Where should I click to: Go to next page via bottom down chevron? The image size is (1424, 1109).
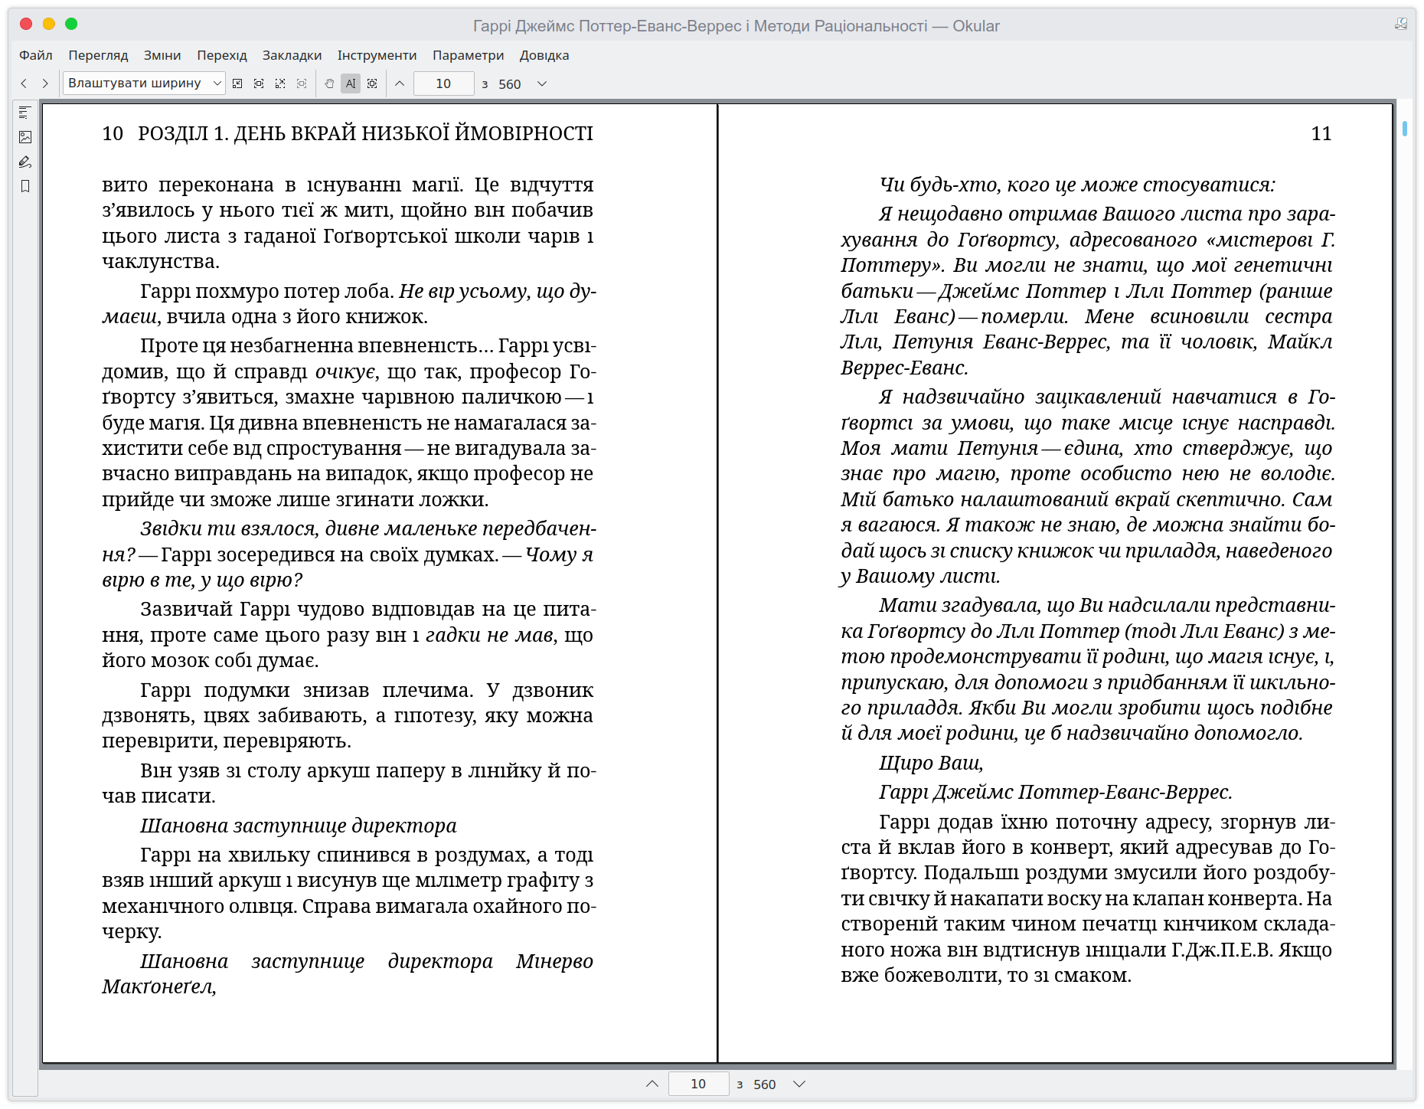tap(799, 1084)
